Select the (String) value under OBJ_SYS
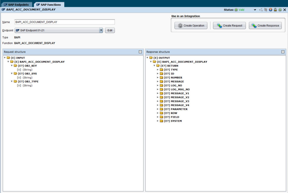Screen dimensions: 288x193 point(28,78)
